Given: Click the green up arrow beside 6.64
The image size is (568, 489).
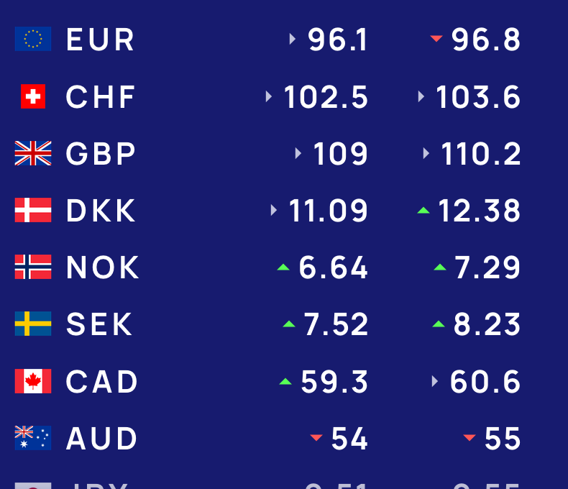Looking at the screenshot, I should point(283,268).
